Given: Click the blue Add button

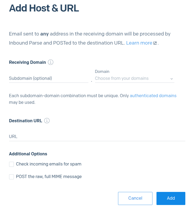Looking at the screenshot, I should (x=171, y=198).
